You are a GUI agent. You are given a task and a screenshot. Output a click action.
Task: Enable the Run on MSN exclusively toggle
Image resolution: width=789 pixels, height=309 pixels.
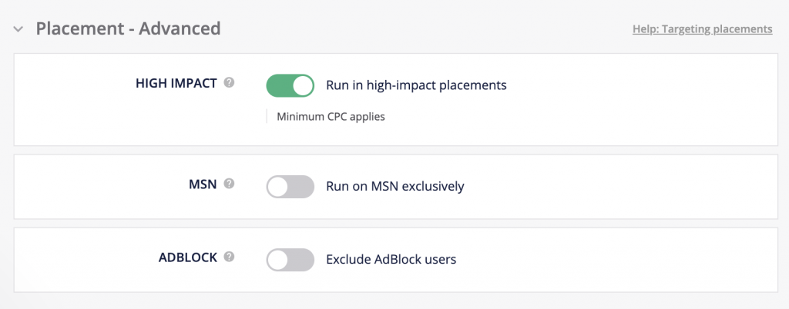290,186
